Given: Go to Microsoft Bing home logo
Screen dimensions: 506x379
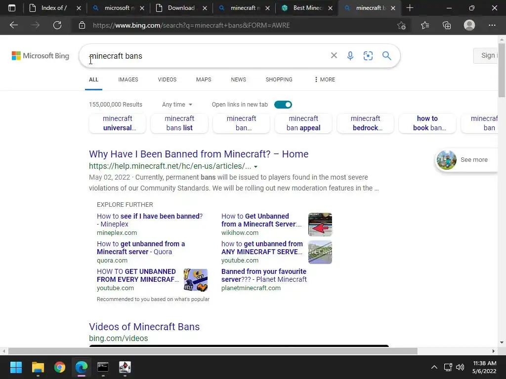Looking at the screenshot, I should (41, 56).
